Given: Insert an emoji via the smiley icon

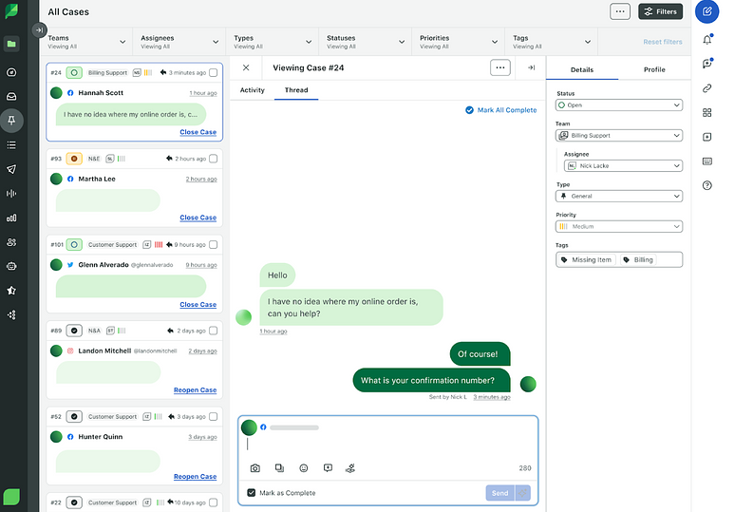Looking at the screenshot, I should [x=304, y=468].
